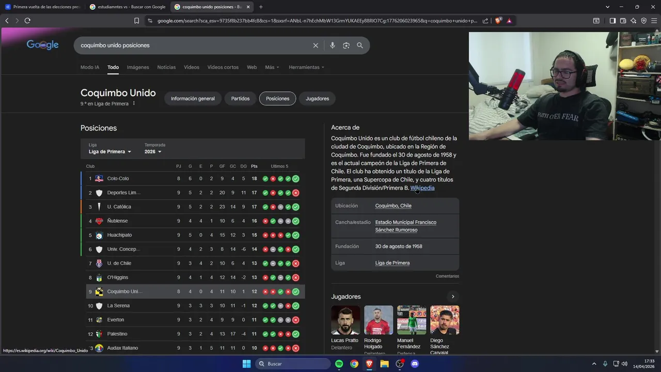Image resolution: width=661 pixels, height=372 pixels.
Task: Select the Huachipato standings row
Action: click(x=193, y=235)
